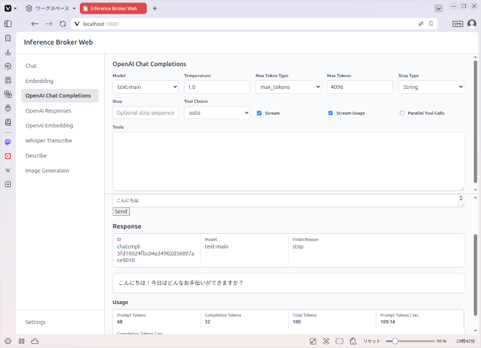Open the tab list dropdown button
The image size is (481, 348).
coord(439,8)
